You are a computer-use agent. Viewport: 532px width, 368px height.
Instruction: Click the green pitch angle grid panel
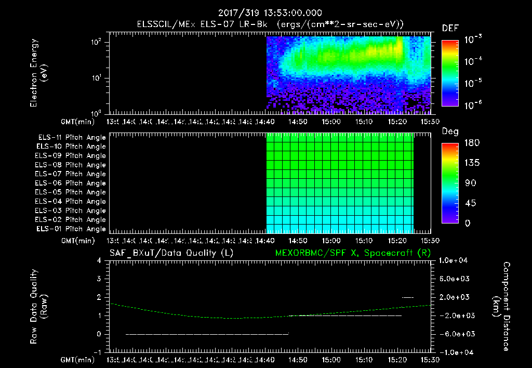pyautogui.click(x=340, y=183)
